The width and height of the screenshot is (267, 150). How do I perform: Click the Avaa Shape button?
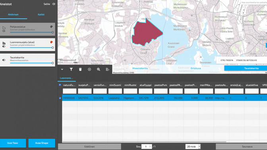click(x=42, y=143)
